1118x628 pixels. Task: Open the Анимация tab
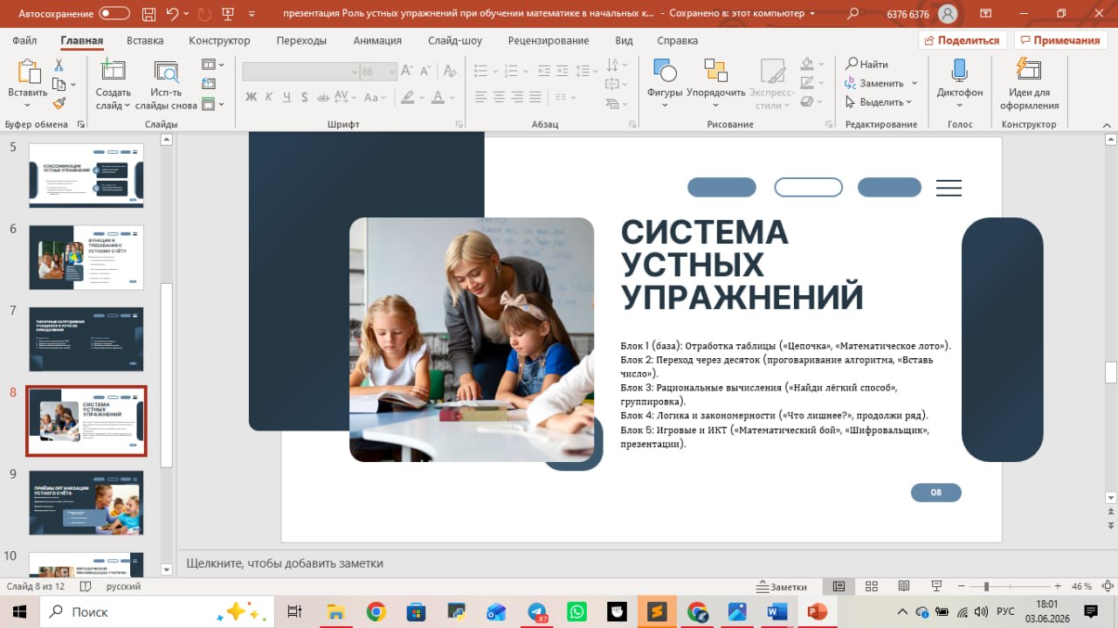(x=377, y=40)
